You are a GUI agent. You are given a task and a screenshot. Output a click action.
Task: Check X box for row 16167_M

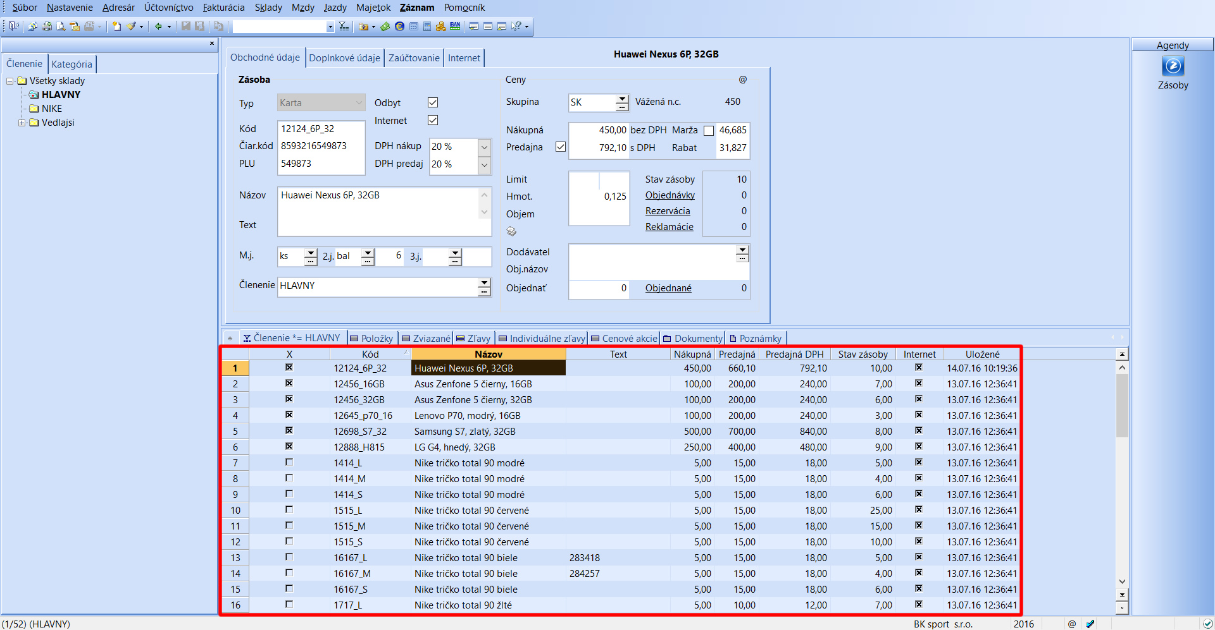click(x=289, y=572)
